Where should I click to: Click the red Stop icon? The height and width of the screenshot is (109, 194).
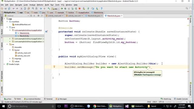tap(79, 8)
